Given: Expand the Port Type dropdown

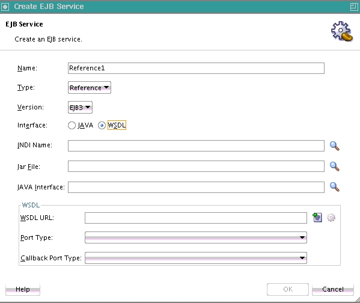Looking at the screenshot, I should coord(196,237).
